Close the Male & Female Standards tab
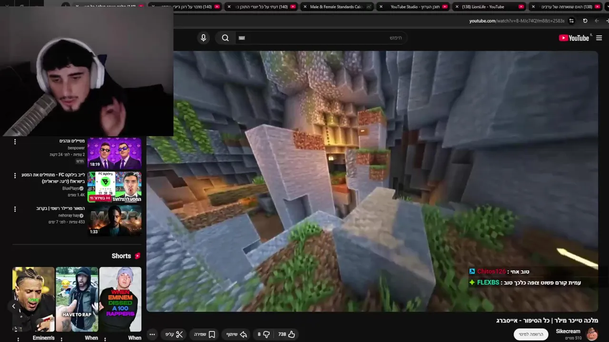The width and height of the screenshot is (609, 342). (305, 7)
